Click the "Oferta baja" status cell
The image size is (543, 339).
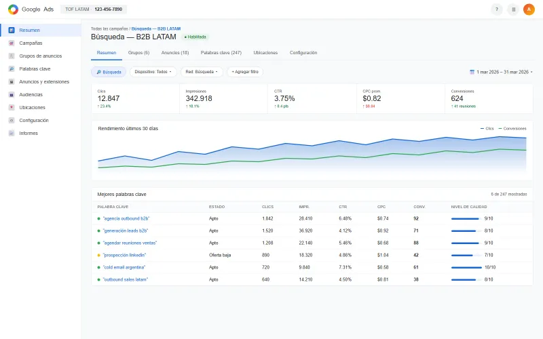(x=220, y=256)
